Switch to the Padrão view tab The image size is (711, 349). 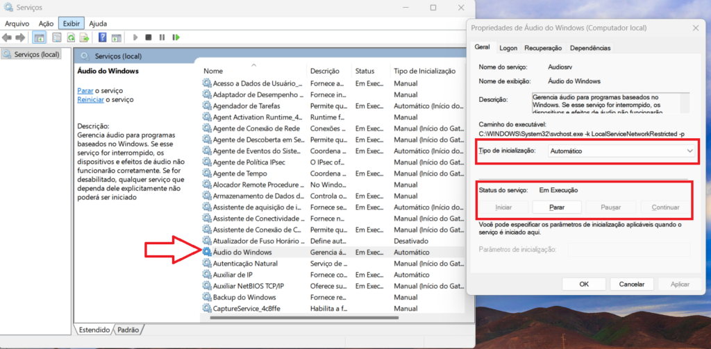(128, 330)
